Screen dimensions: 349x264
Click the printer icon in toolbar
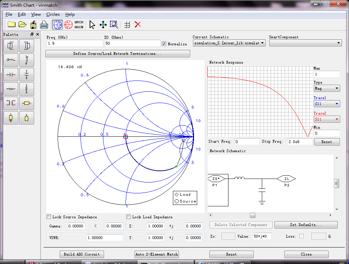(x=44, y=25)
